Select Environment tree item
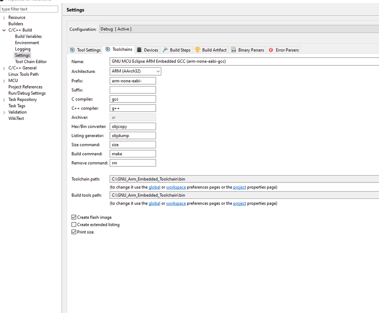The height and width of the screenshot is (313, 379). pos(27,43)
